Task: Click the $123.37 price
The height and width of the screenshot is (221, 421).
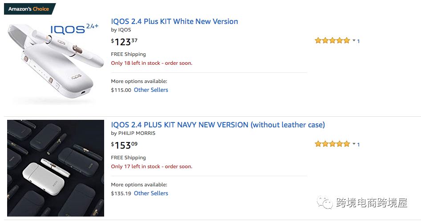Action: point(124,42)
